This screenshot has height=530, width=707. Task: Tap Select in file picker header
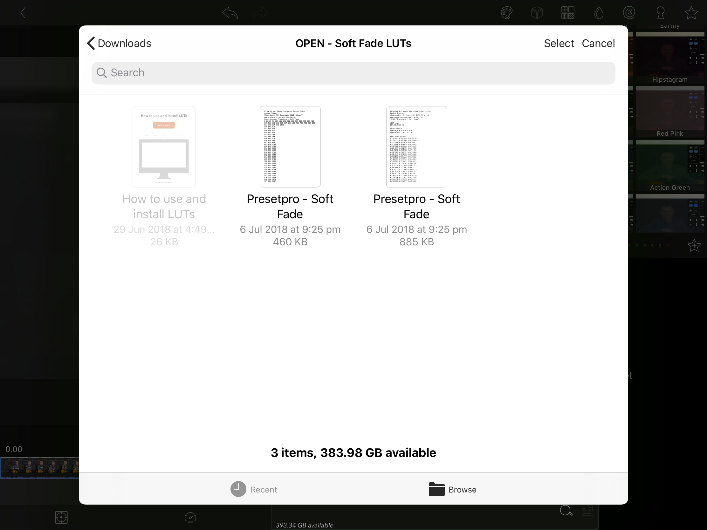[559, 43]
